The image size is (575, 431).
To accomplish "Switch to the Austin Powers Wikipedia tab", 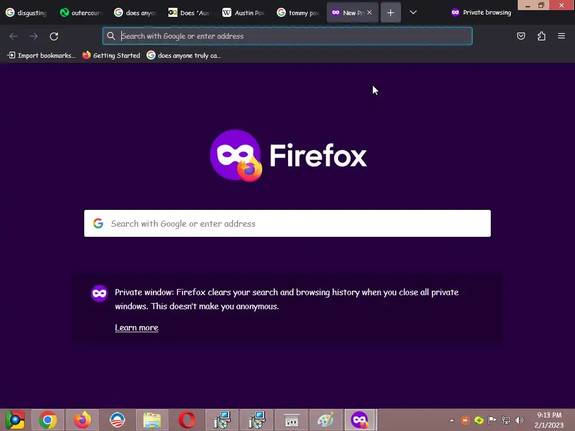I will pos(244,13).
